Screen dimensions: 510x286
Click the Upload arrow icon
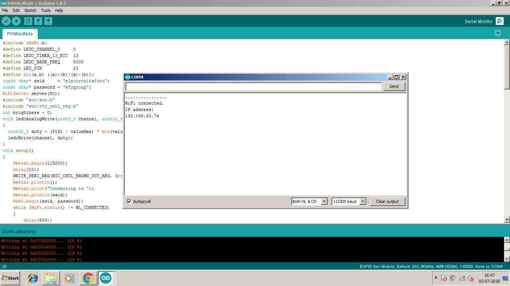pos(16,21)
